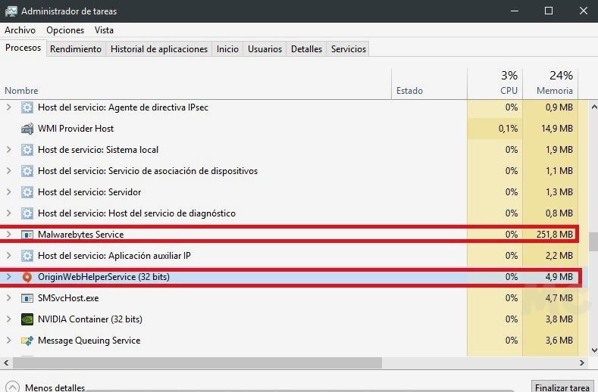Click the WMI Provider Host icon
This screenshot has width=598, height=392.
(x=27, y=129)
